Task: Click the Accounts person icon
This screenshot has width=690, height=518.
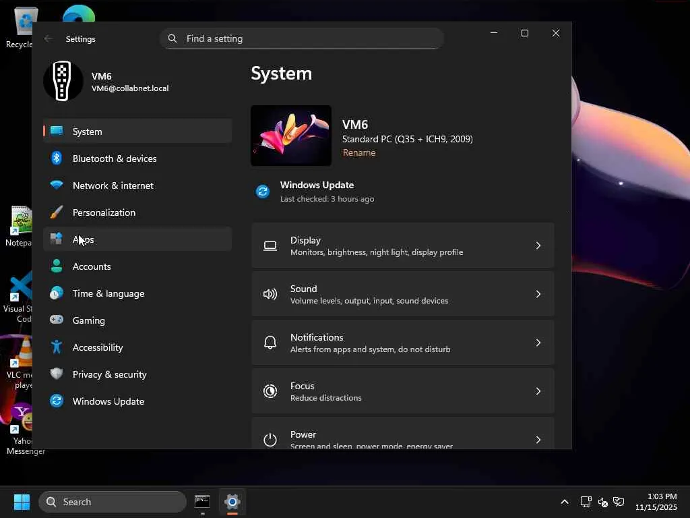Action: 57,266
